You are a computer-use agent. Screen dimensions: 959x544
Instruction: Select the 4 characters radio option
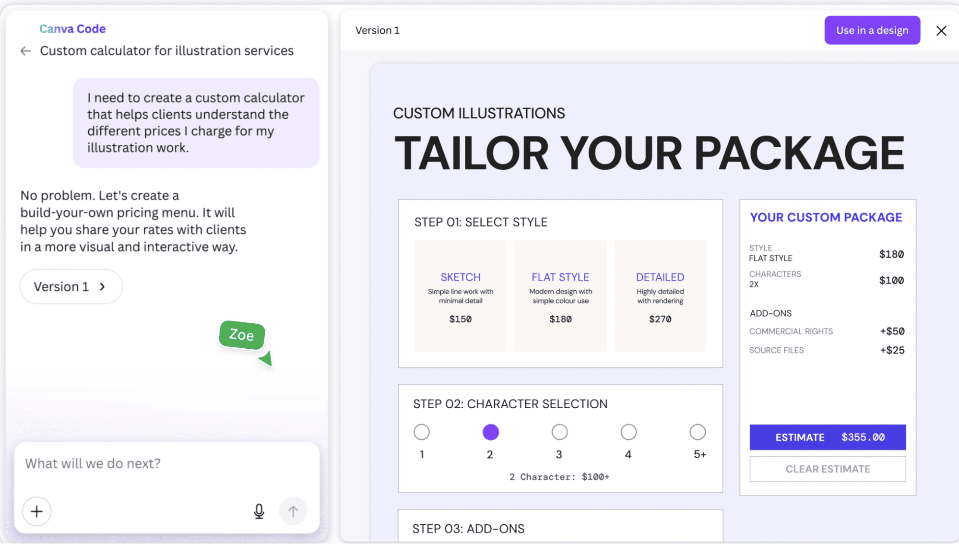628,432
